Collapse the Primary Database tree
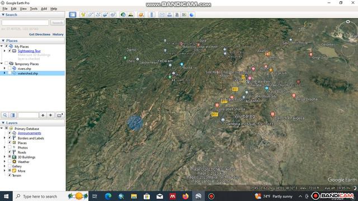Viewport: 358px width, 201px height. (x=2, y=128)
